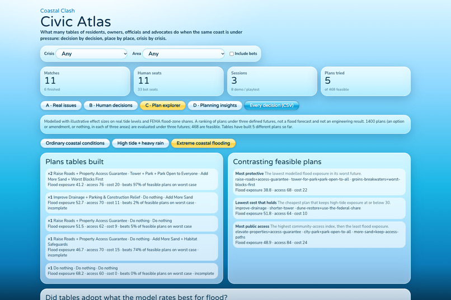This screenshot has height=300, width=451.
Task: Download Every decision (CSV)
Action: coord(271,106)
